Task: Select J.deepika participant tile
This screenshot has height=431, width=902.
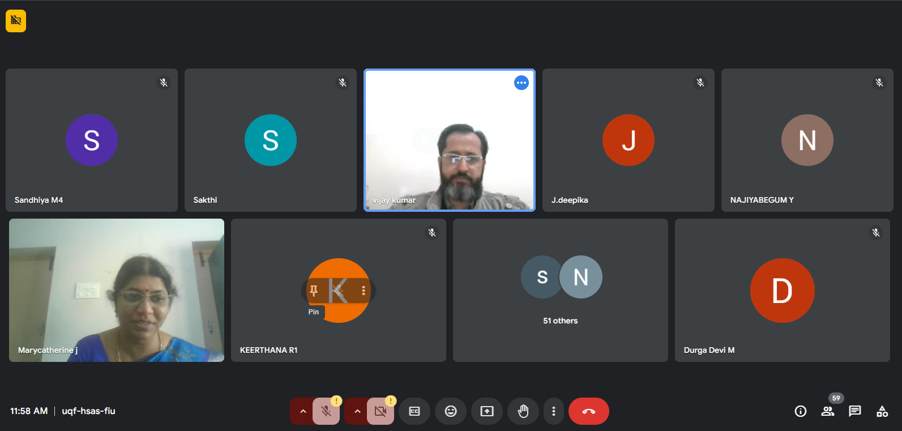Action: tap(629, 140)
